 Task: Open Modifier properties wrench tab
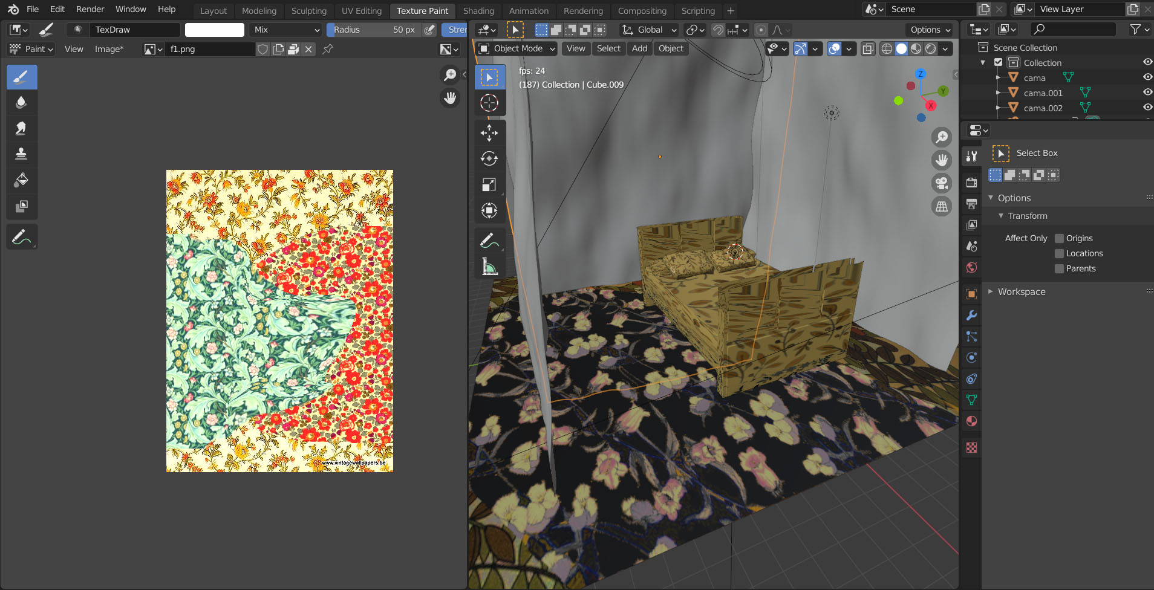pyautogui.click(x=971, y=315)
